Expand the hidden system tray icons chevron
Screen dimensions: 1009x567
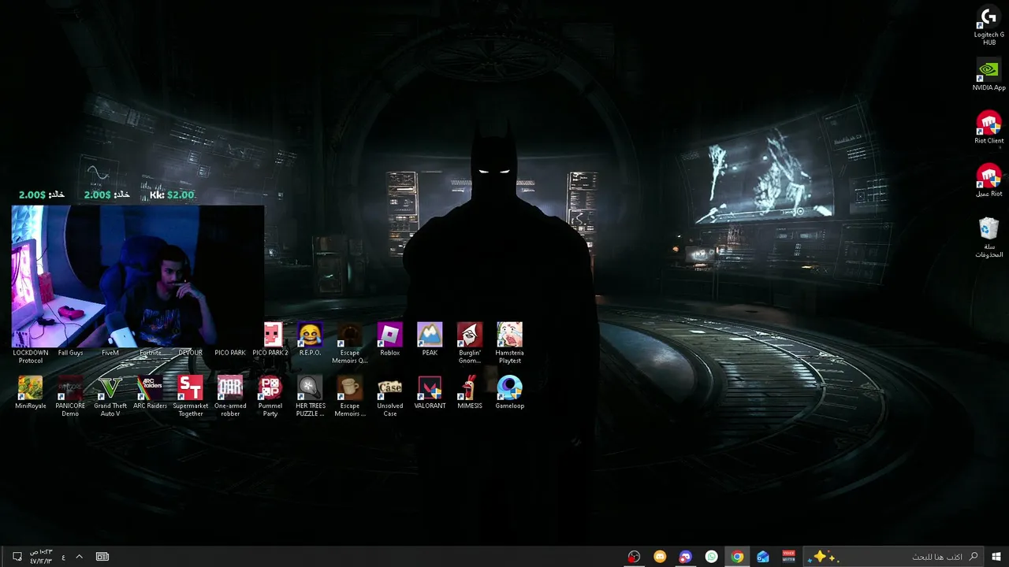79,557
